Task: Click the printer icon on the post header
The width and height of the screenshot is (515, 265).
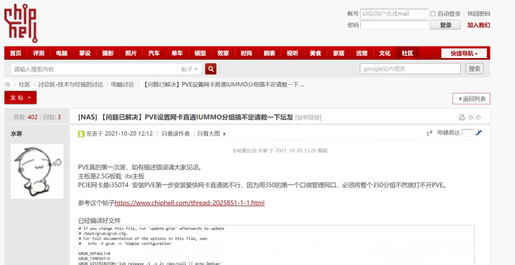Action: pos(462,117)
